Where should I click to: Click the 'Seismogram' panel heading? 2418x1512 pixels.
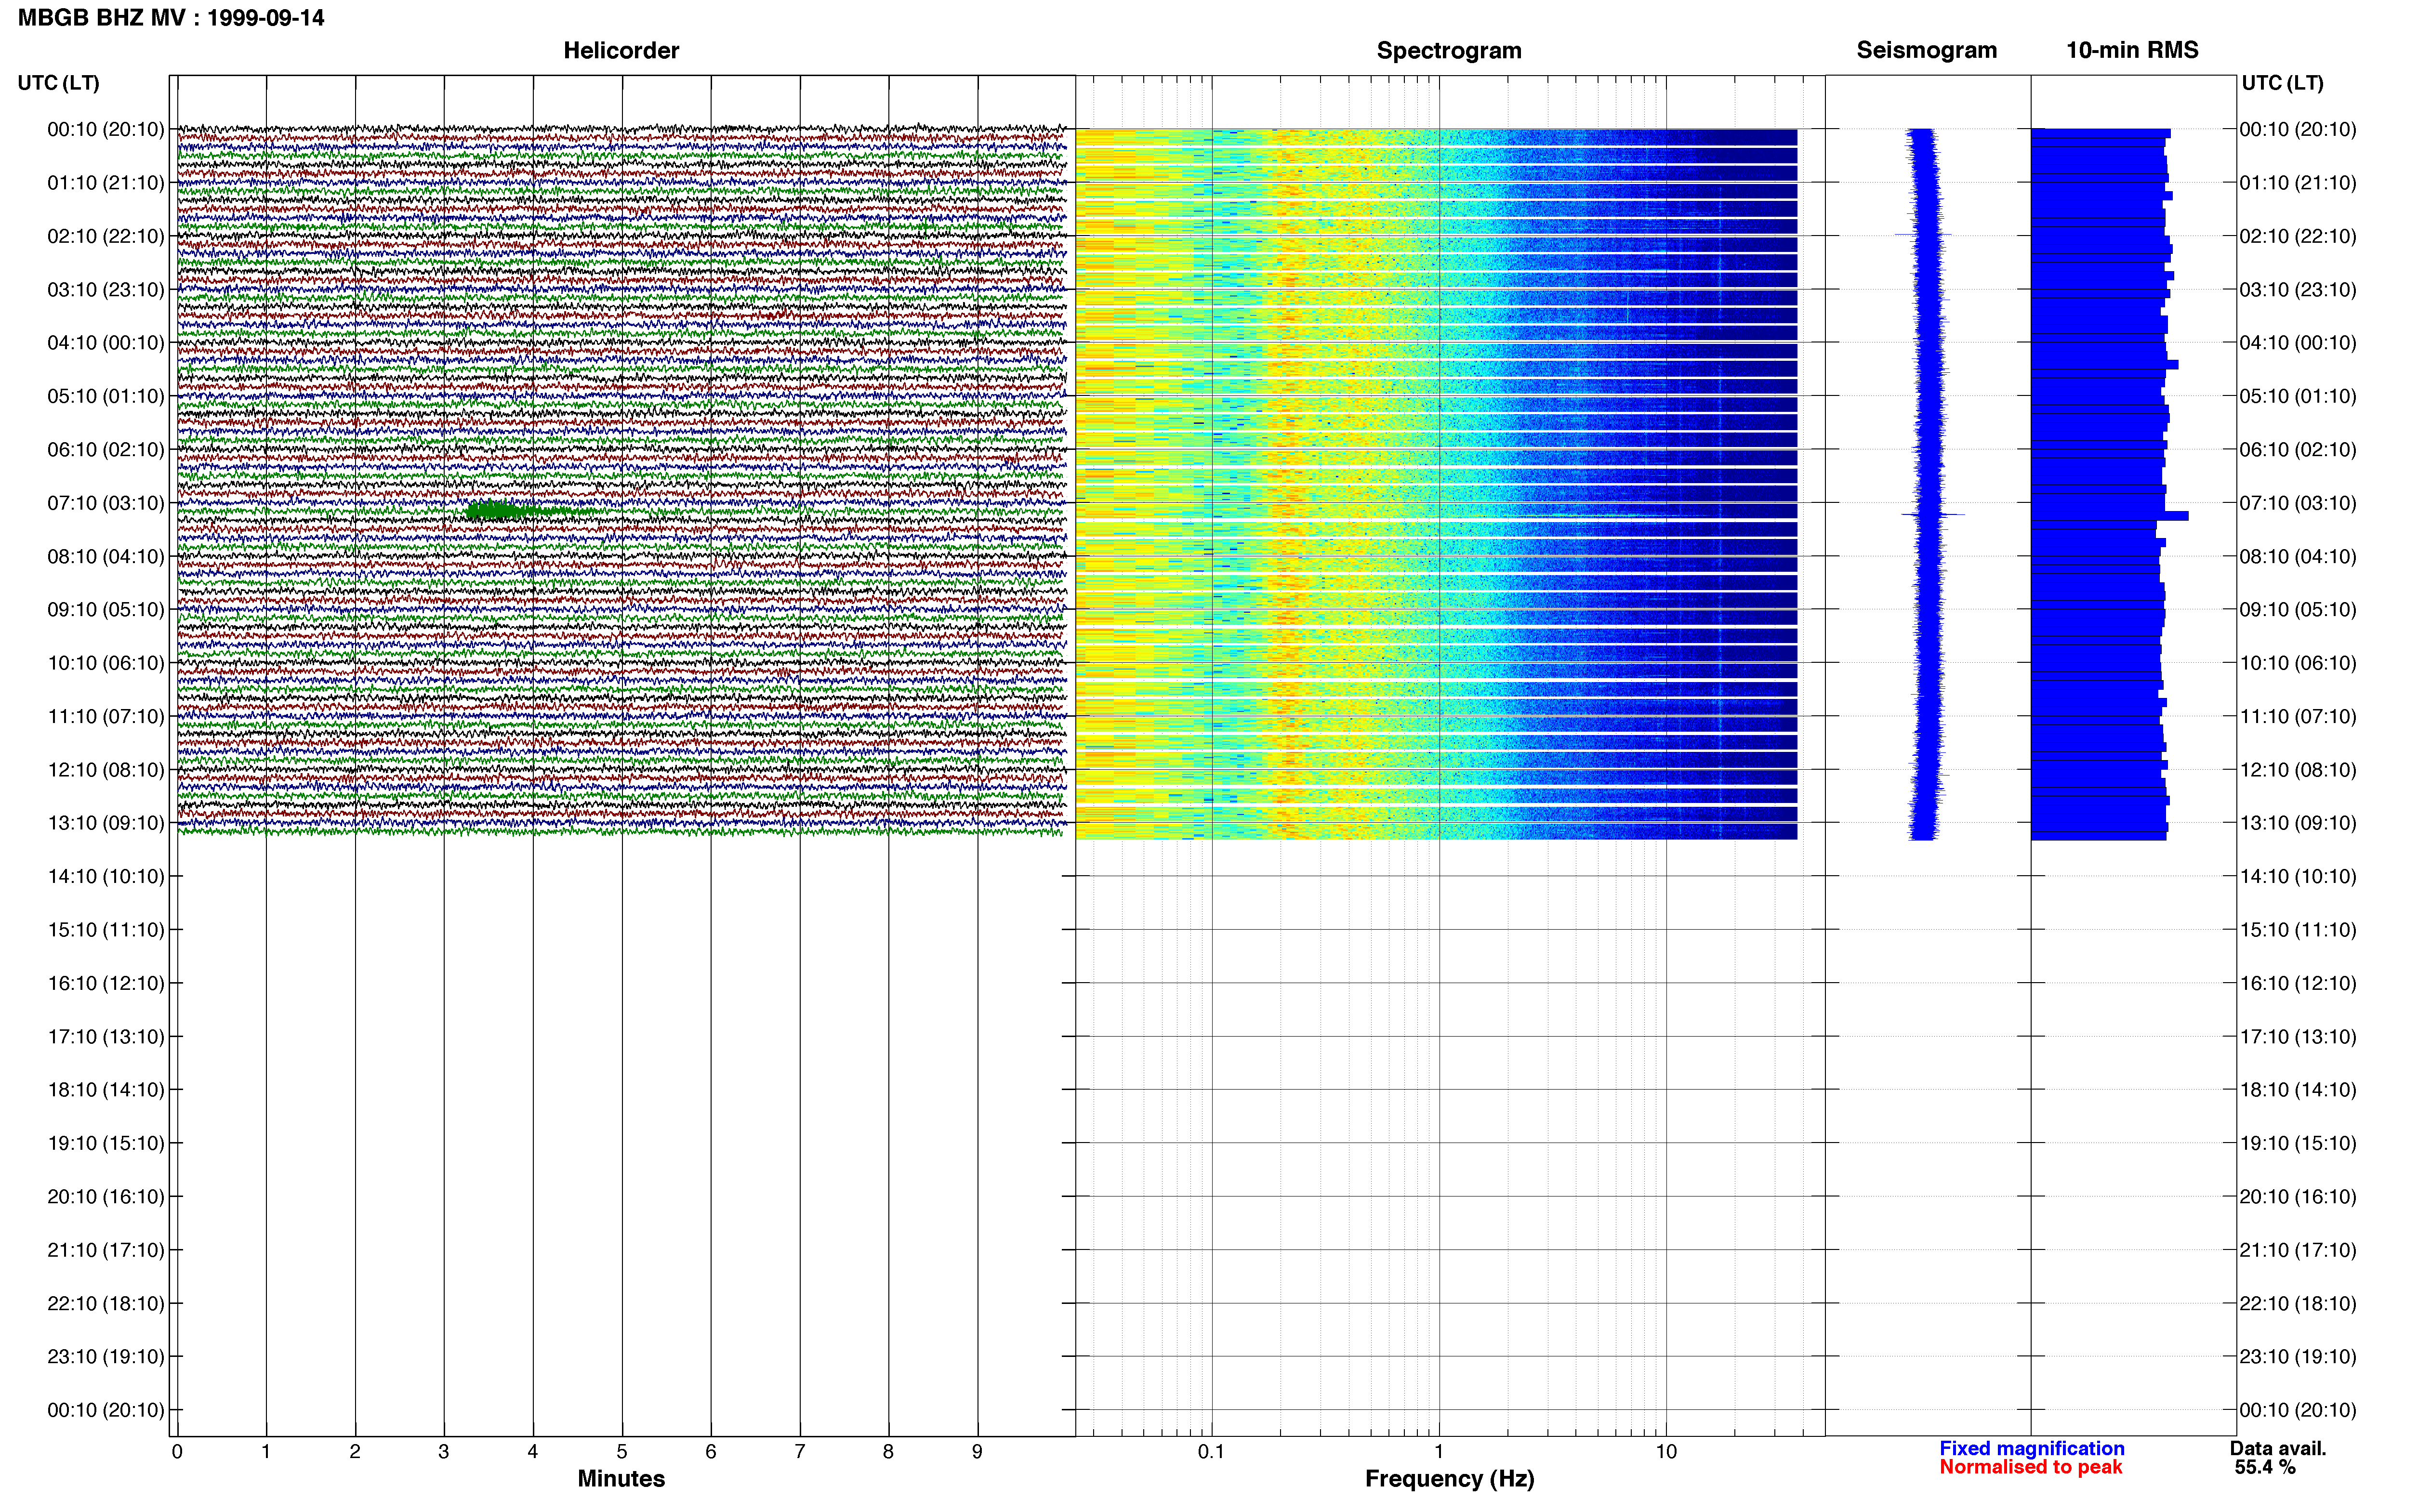pos(1926,50)
